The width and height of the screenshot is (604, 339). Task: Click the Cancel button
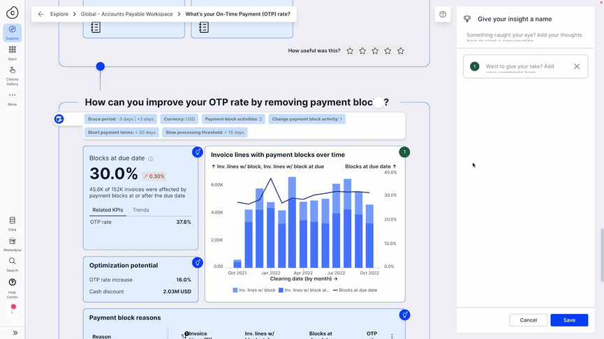click(528, 320)
